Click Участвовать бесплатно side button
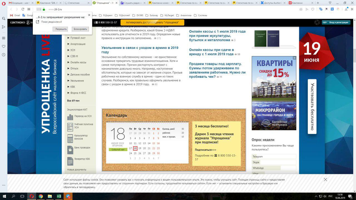 [x=312, y=107]
